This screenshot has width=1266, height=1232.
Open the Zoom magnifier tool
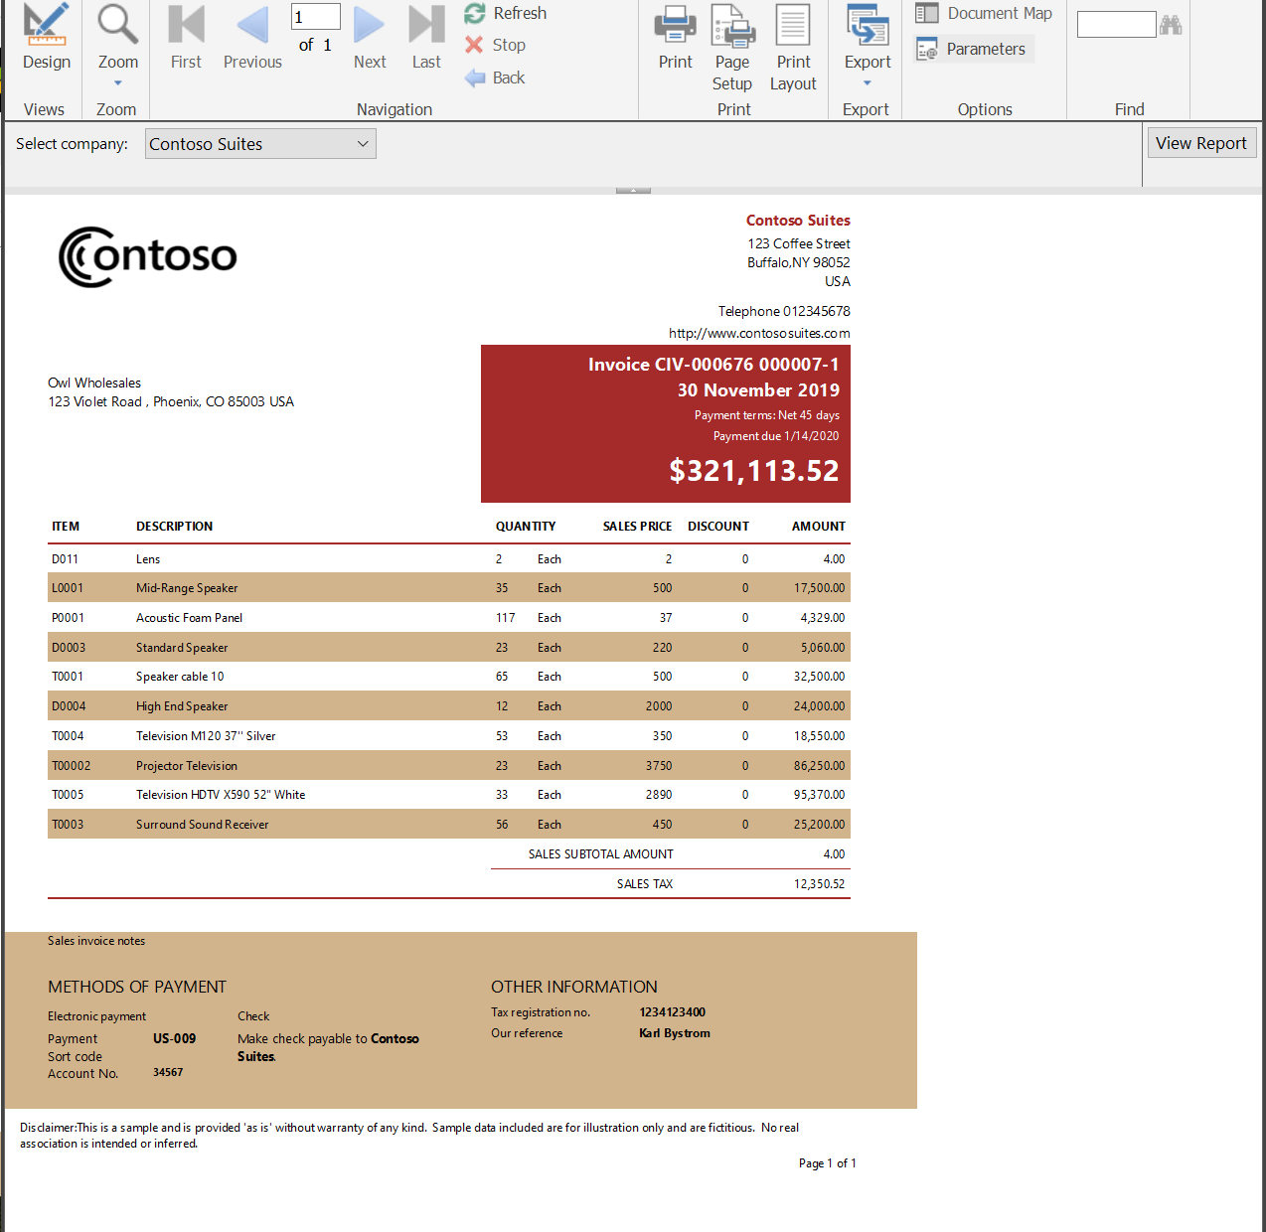pos(117,38)
